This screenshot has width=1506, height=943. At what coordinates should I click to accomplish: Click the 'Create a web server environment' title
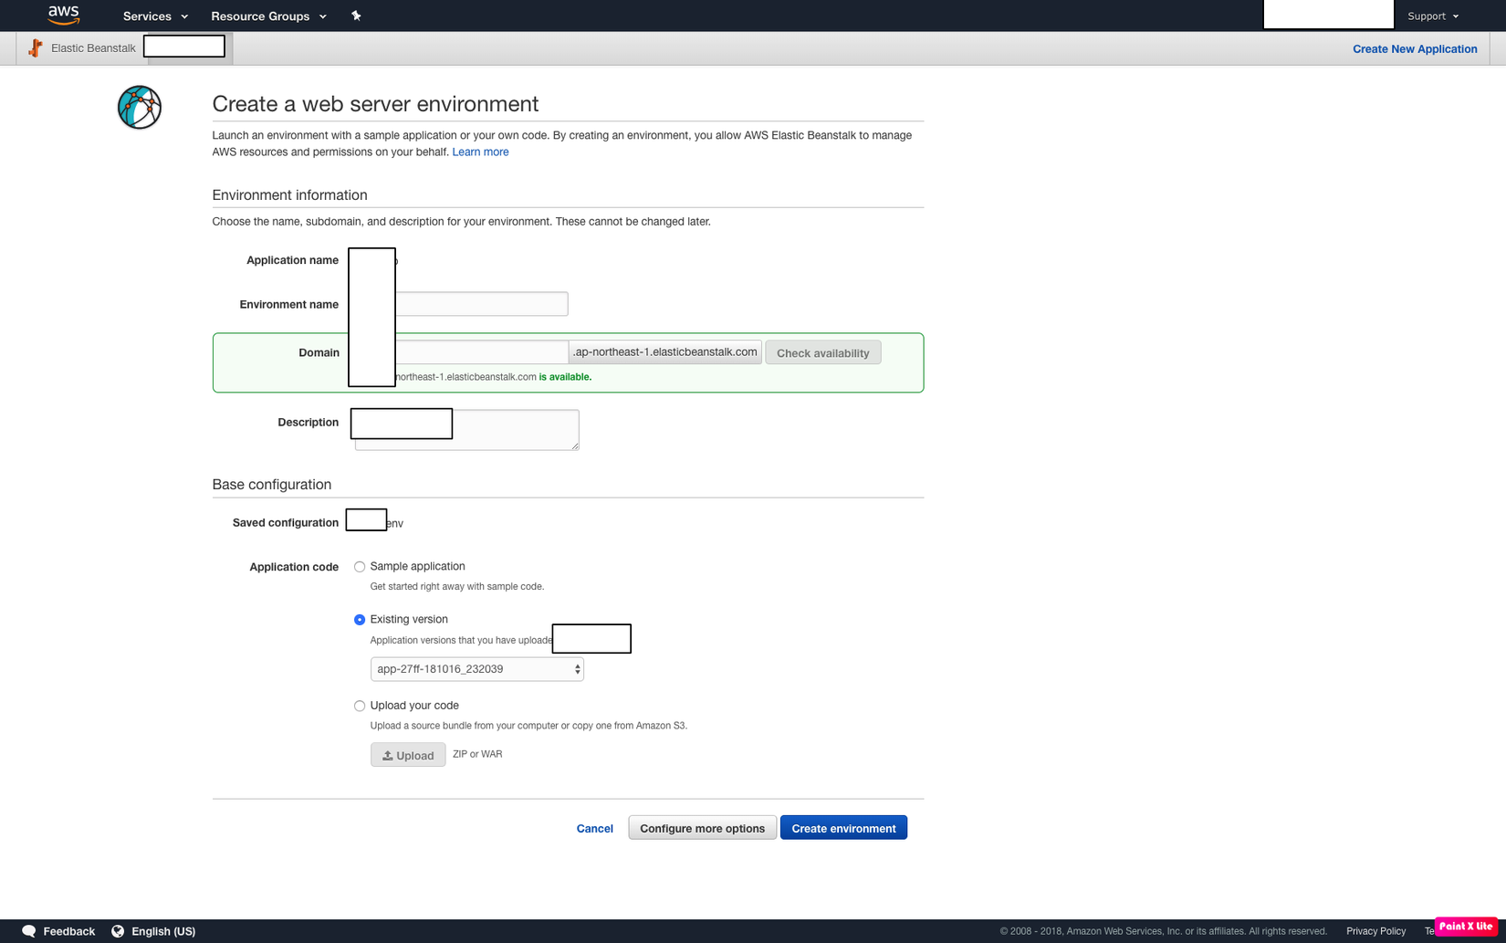click(x=376, y=104)
